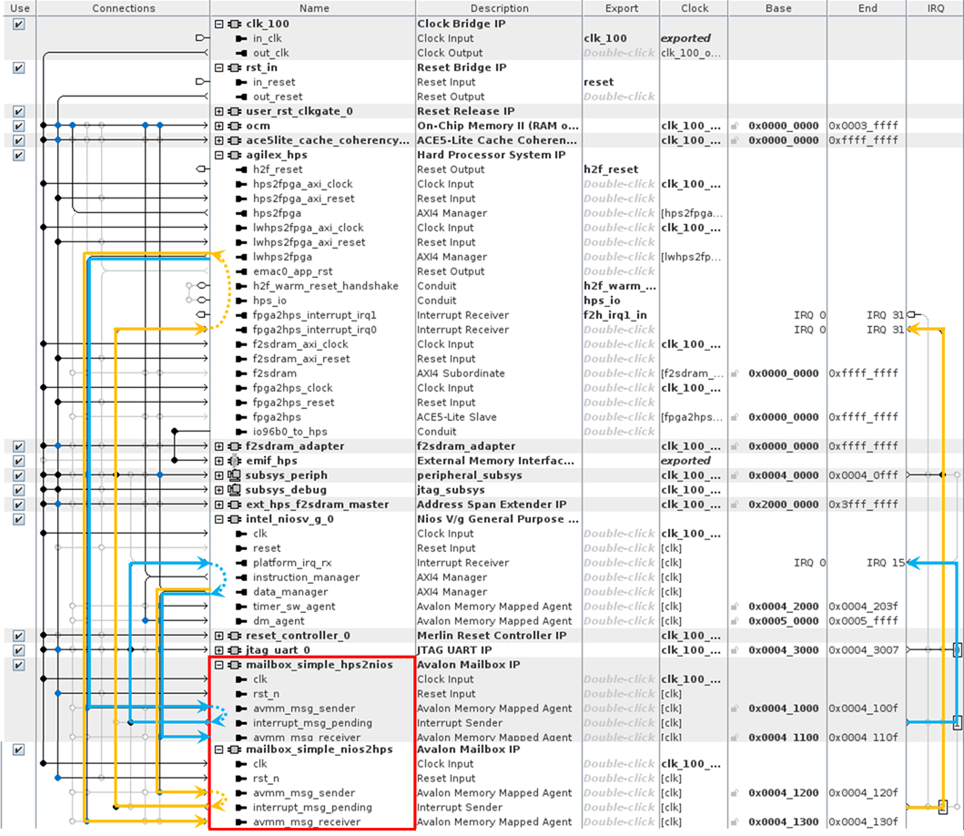
Task: Expand the ocm component interfaces
Action: click(218, 126)
